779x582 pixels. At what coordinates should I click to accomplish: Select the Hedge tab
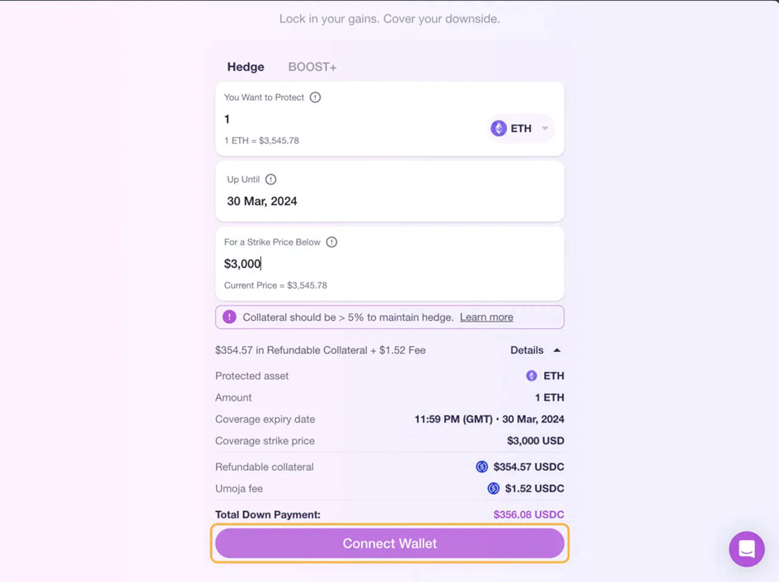245,67
